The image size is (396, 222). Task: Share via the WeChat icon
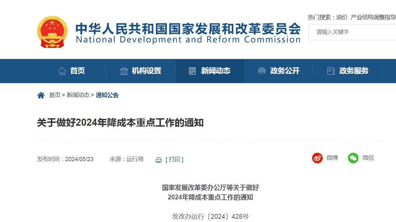353,158
